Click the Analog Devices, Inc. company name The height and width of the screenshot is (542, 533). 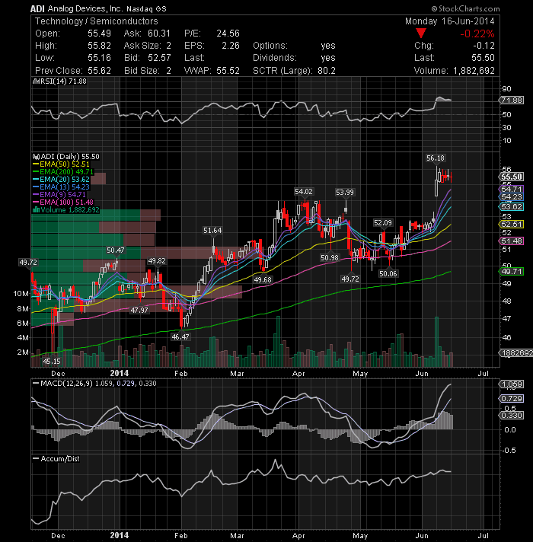[85, 8]
